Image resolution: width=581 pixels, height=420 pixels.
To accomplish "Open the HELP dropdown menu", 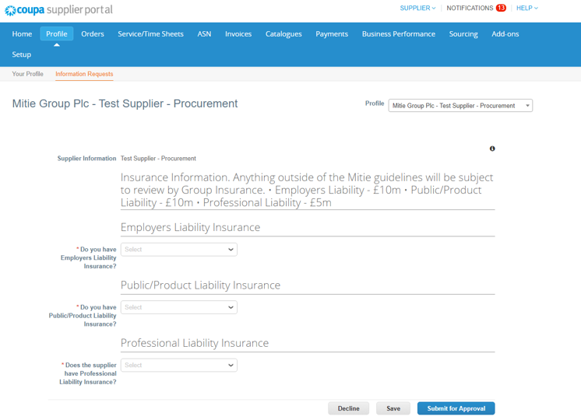I will (527, 8).
